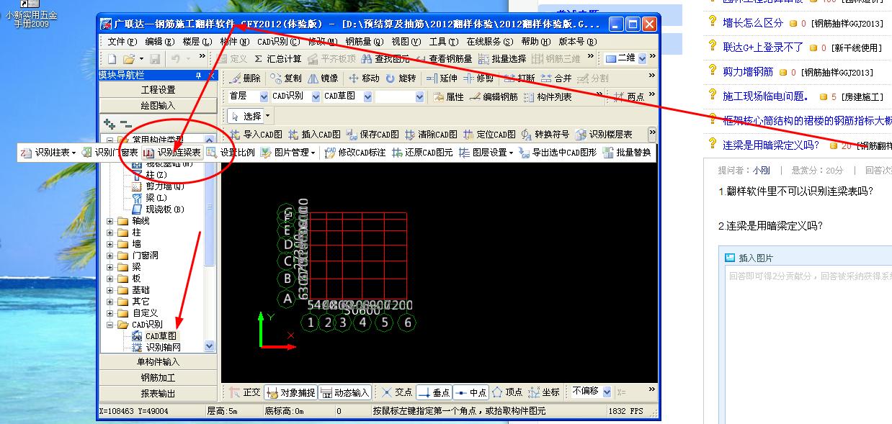892x424 pixels.
Task: Click 批量替换 batch replace tool
Action: point(628,153)
